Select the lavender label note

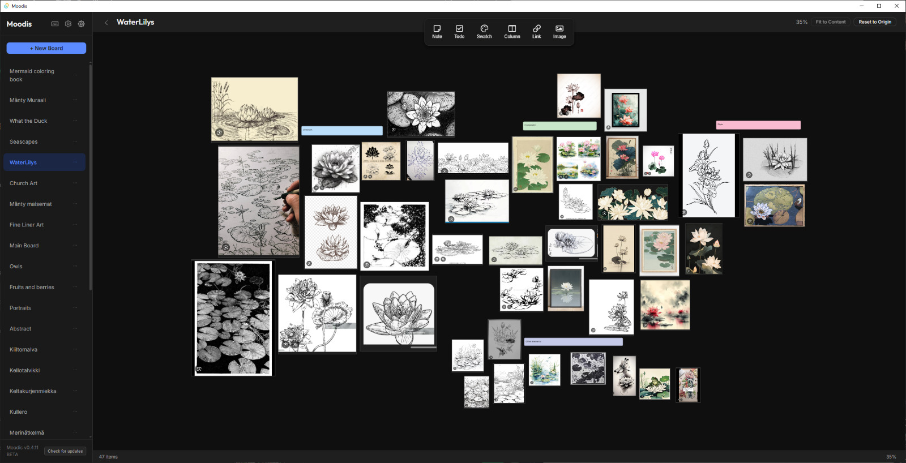[574, 342]
